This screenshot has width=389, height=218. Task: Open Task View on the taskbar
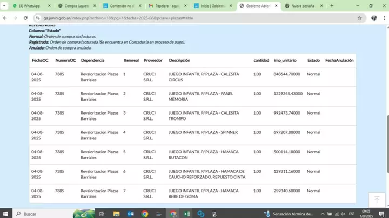[x=102, y=214]
